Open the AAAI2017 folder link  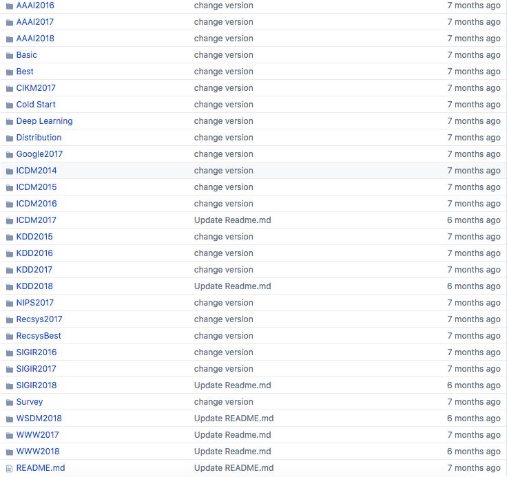tap(34, 22)
